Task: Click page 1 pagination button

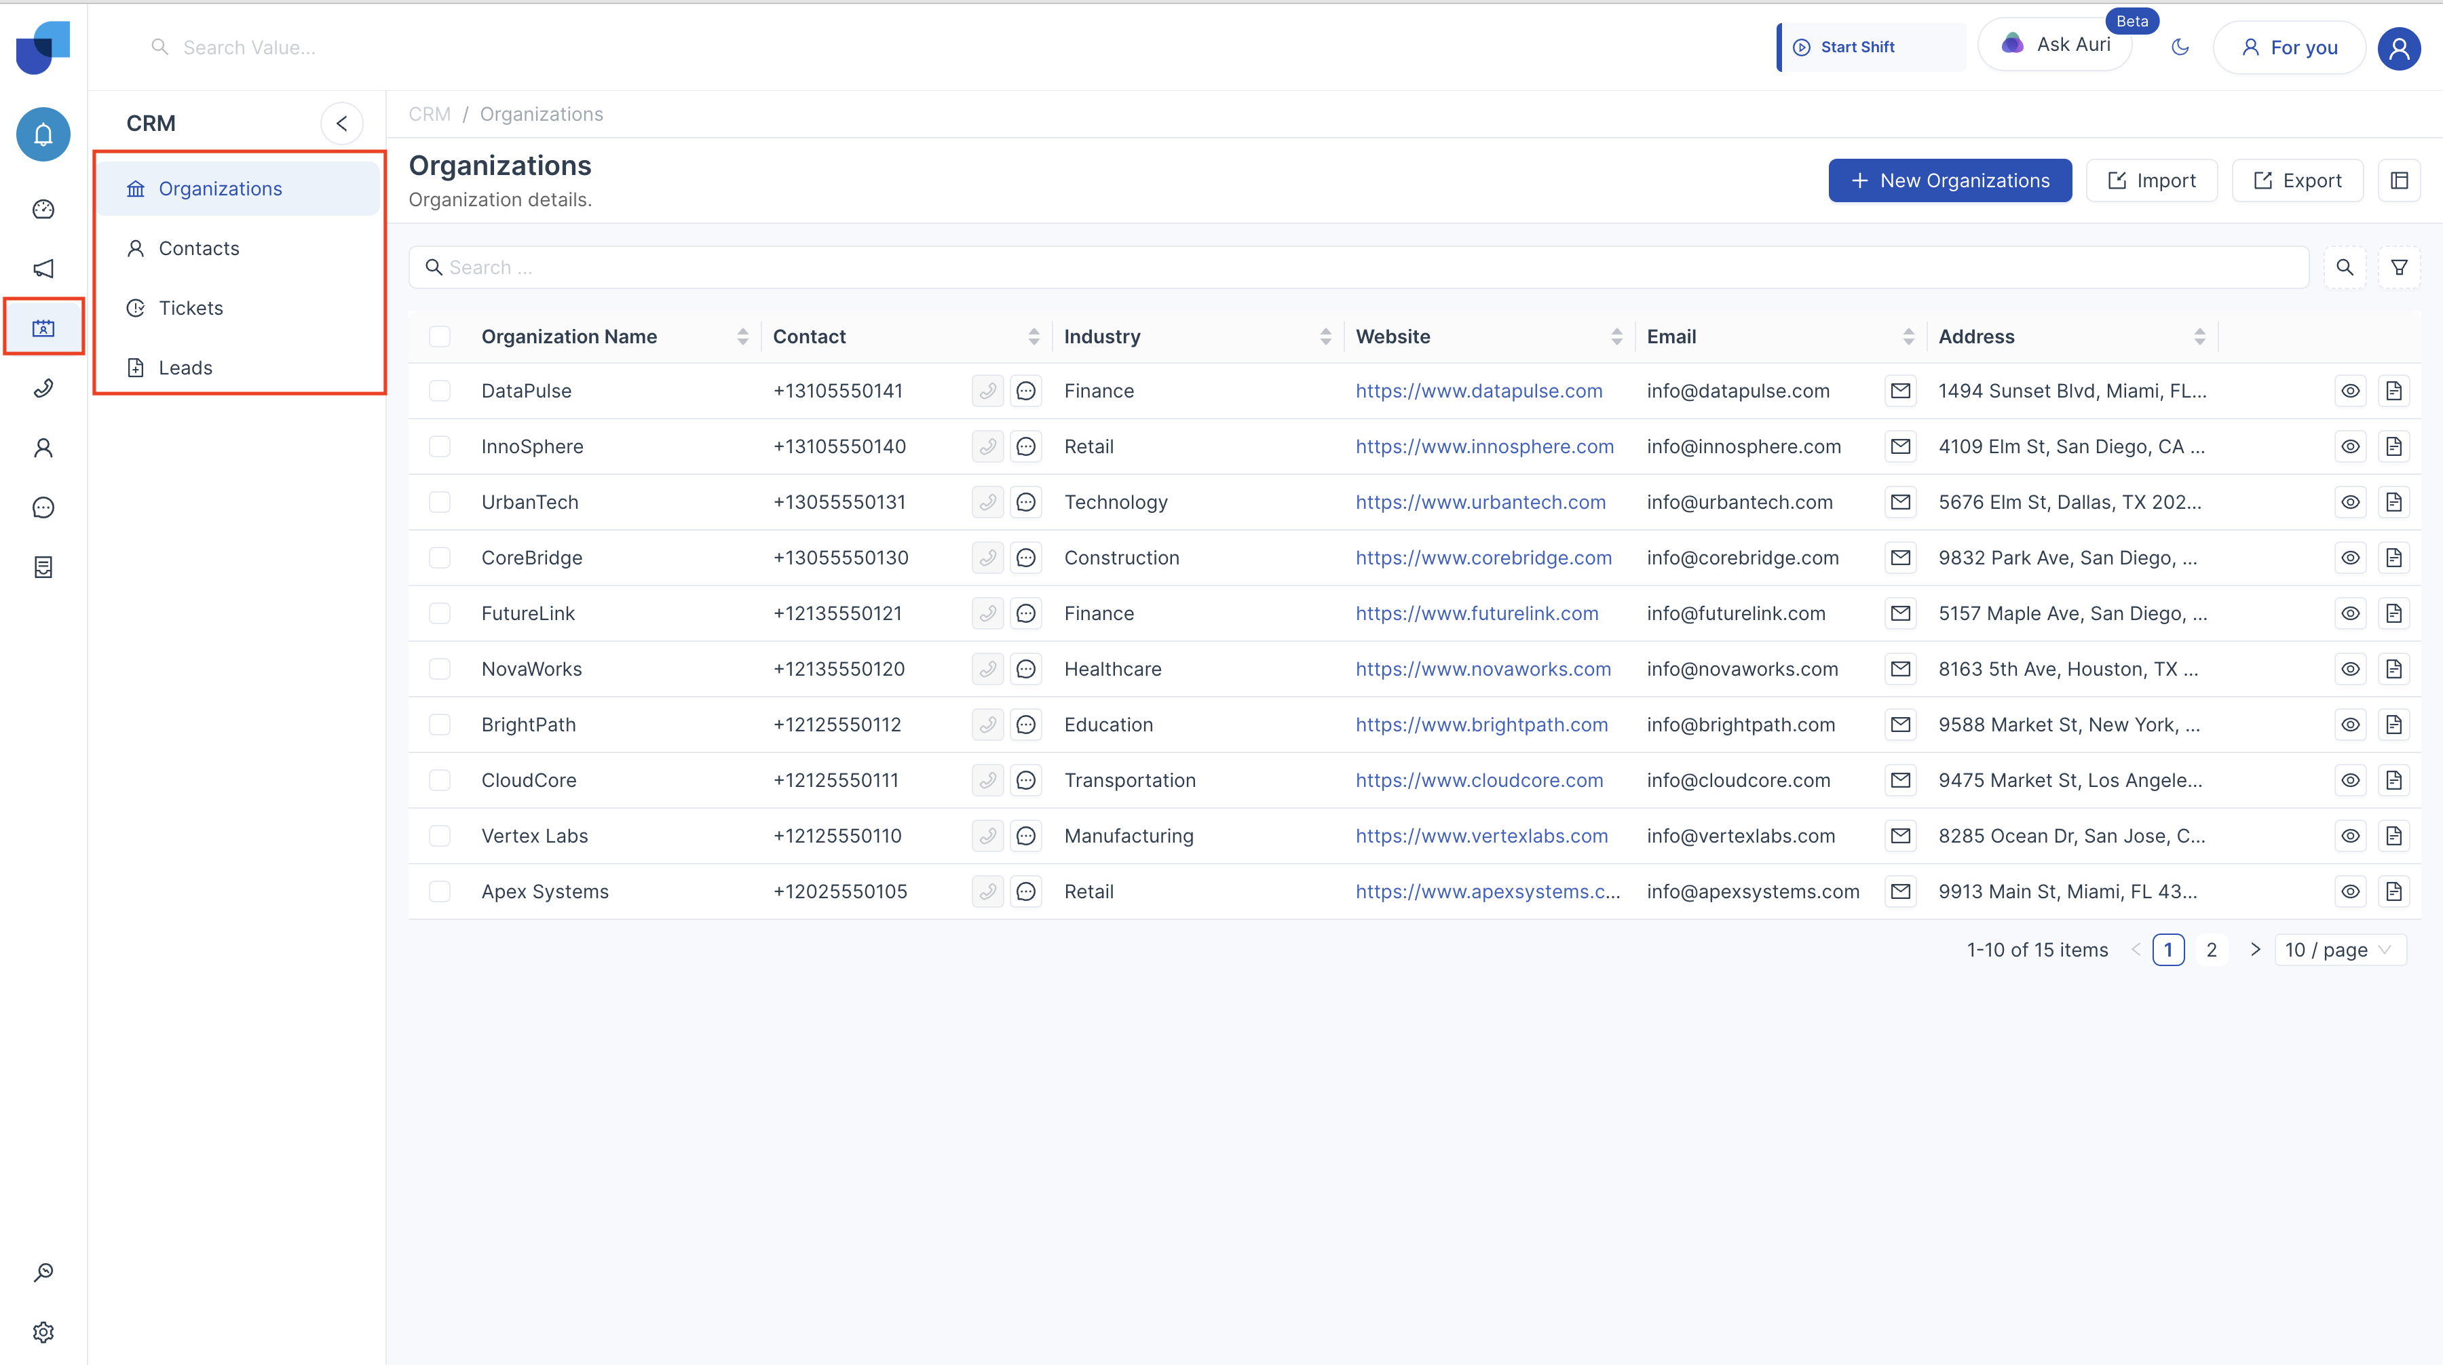Action: (x=2168, y=950)
